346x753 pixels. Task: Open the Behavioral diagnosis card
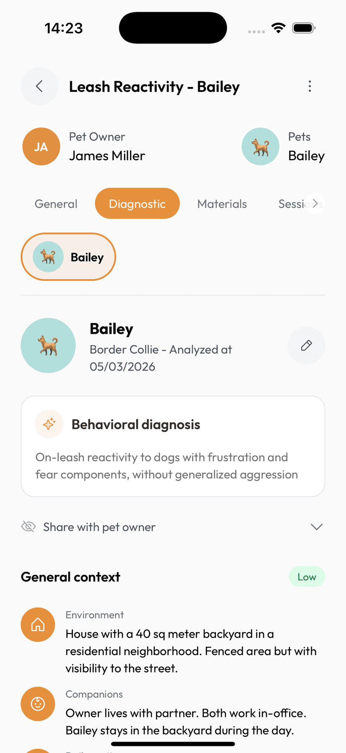click(173, 446)
